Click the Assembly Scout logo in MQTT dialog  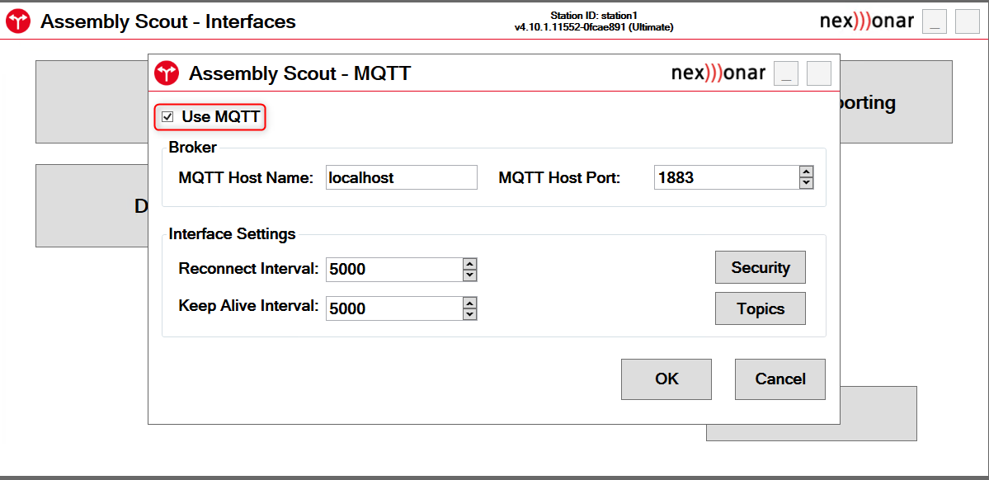(167, 73)
